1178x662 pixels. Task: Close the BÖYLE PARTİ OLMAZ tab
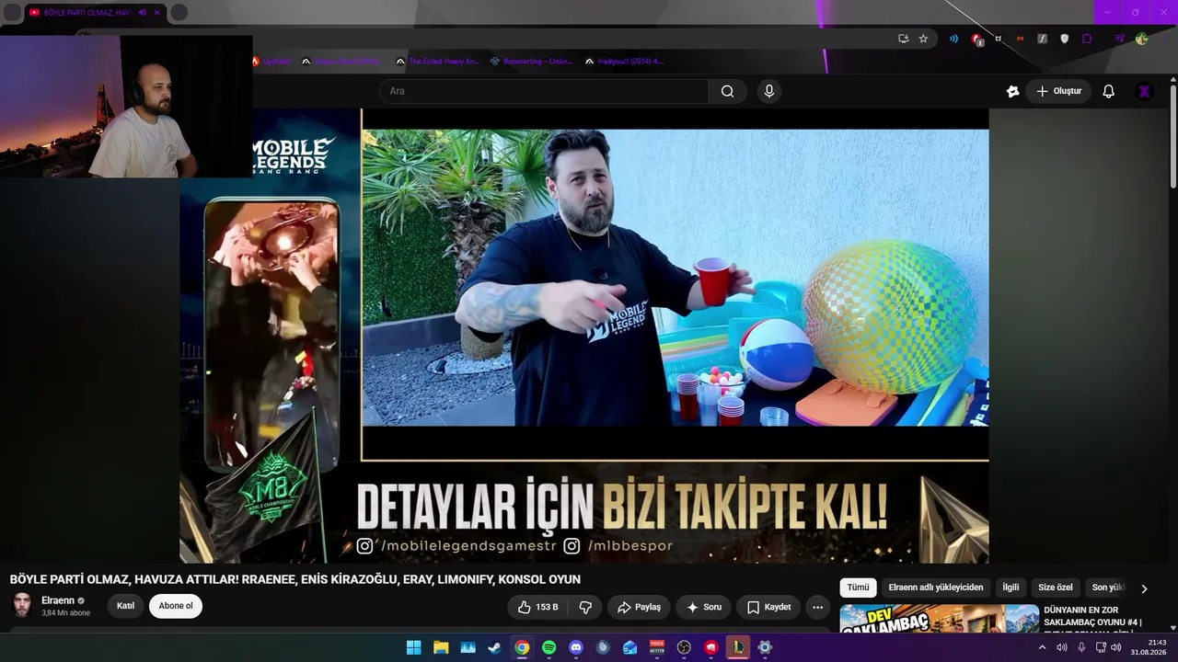[x=157, y=12]
